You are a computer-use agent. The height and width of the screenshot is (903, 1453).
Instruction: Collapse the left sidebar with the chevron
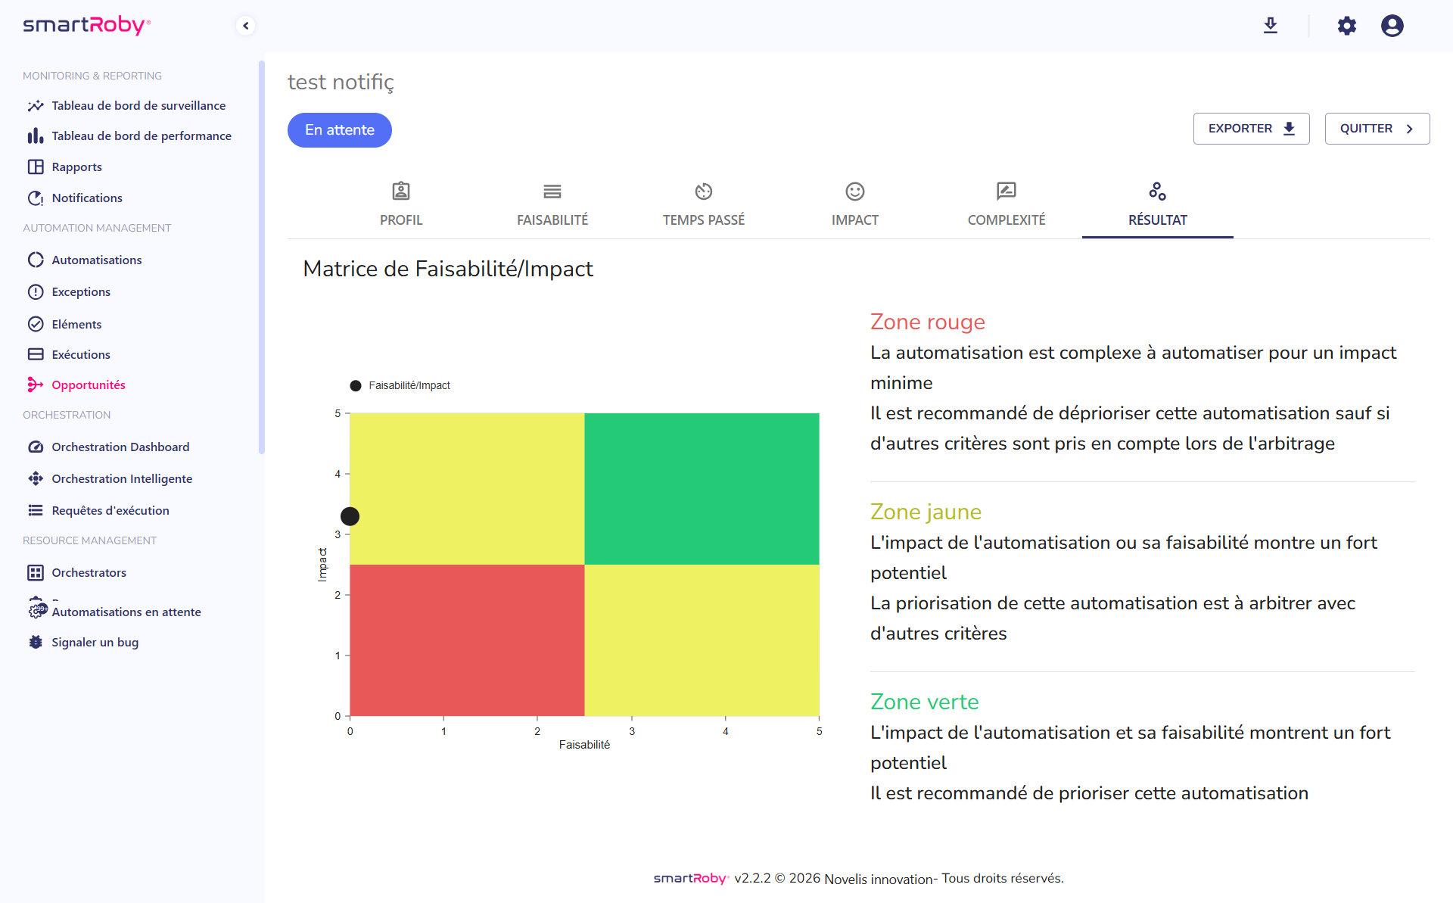point(245,25)
